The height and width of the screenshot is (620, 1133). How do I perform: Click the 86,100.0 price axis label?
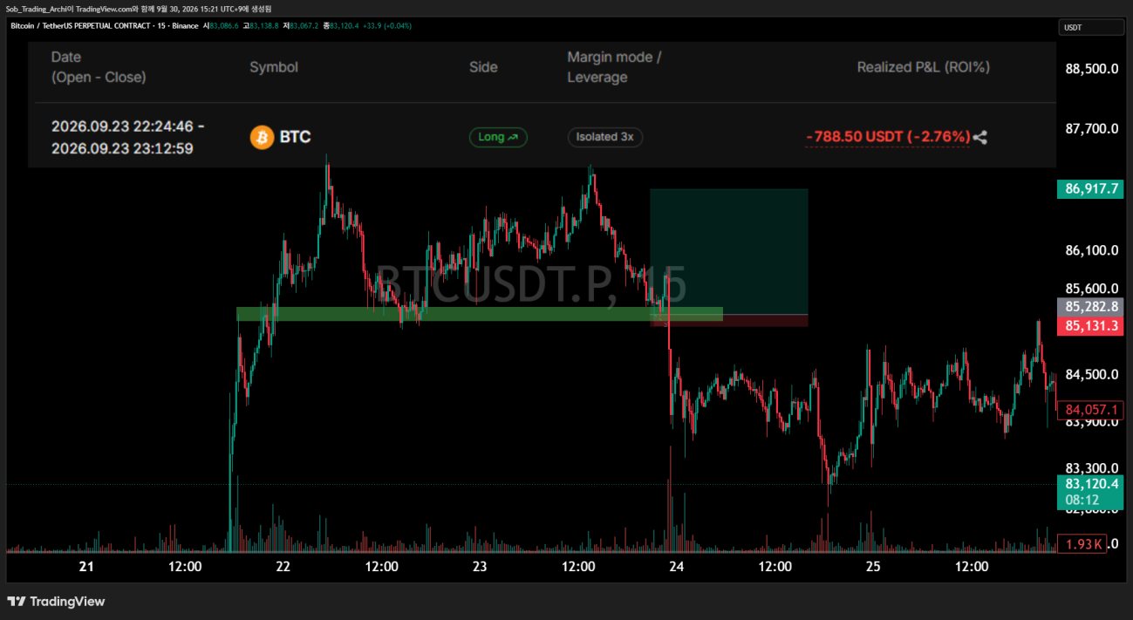[x=1092, y=250]
